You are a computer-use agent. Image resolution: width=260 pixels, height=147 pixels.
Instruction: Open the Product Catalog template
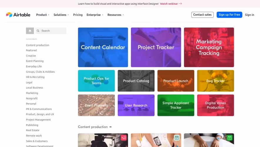pyautogui.click(x=136, y=81)
